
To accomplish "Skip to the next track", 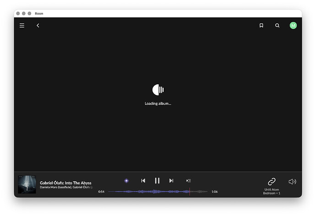I will [x=171, y=181].
